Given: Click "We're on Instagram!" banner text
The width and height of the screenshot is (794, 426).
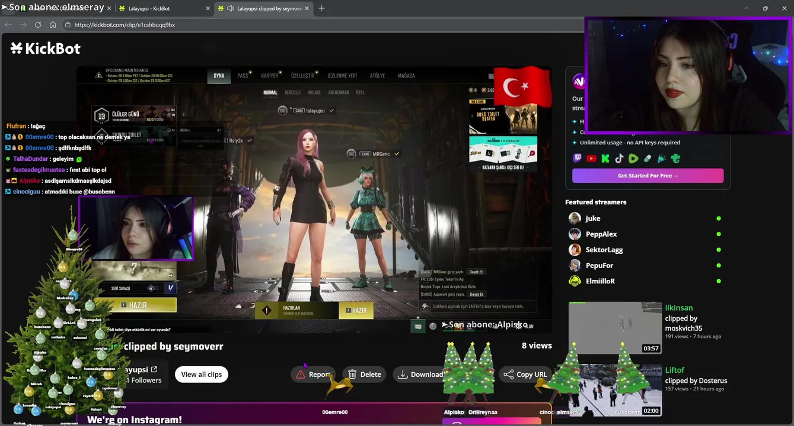Looking at the screenshot, I should coord(135,419).
